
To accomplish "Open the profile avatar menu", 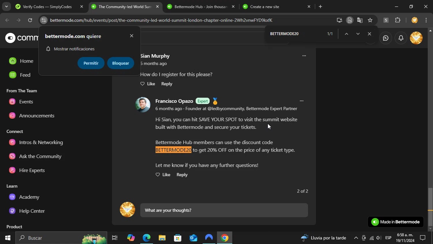I will 416,38.
